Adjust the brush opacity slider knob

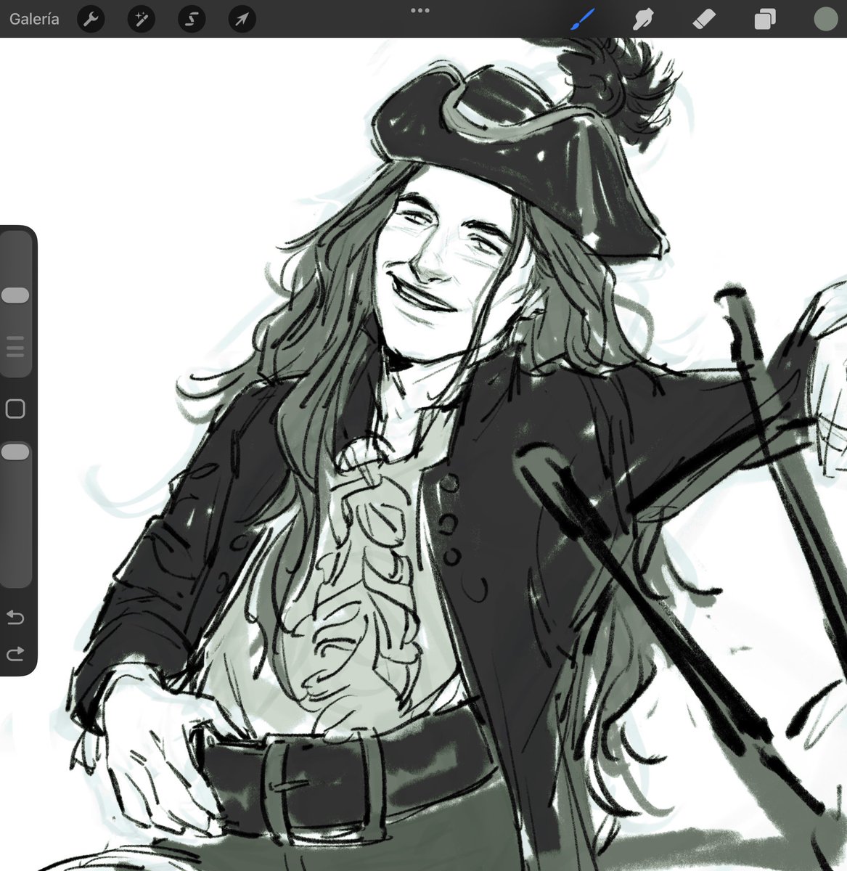pyautogui.click(x=15, y=451)
